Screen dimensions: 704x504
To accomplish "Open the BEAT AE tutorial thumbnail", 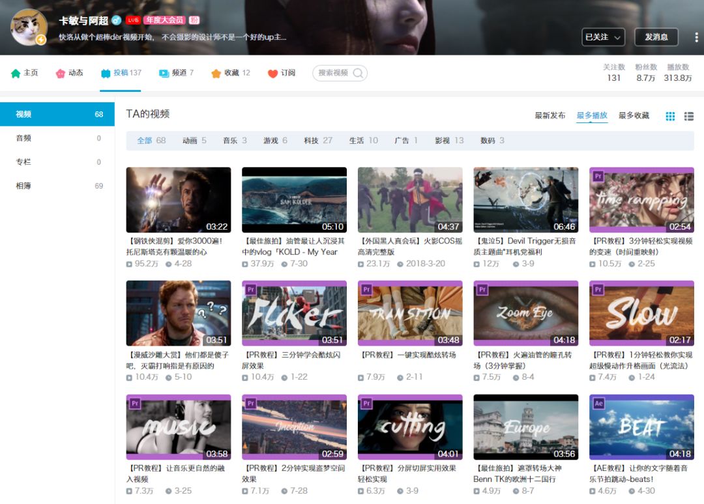I will tap(642, 427).
